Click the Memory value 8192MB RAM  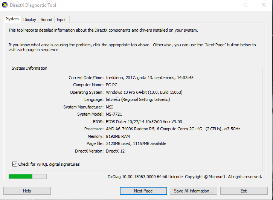click(x=118, y=136)
